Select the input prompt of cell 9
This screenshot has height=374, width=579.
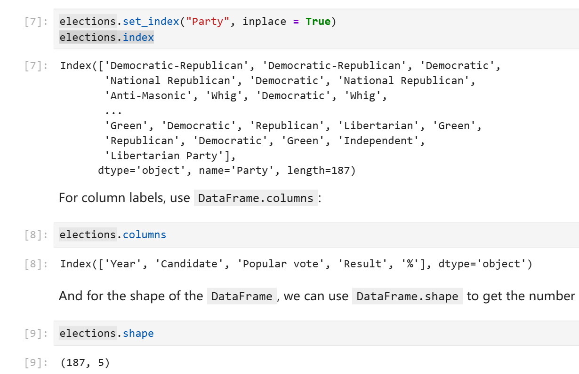[35, 334]
